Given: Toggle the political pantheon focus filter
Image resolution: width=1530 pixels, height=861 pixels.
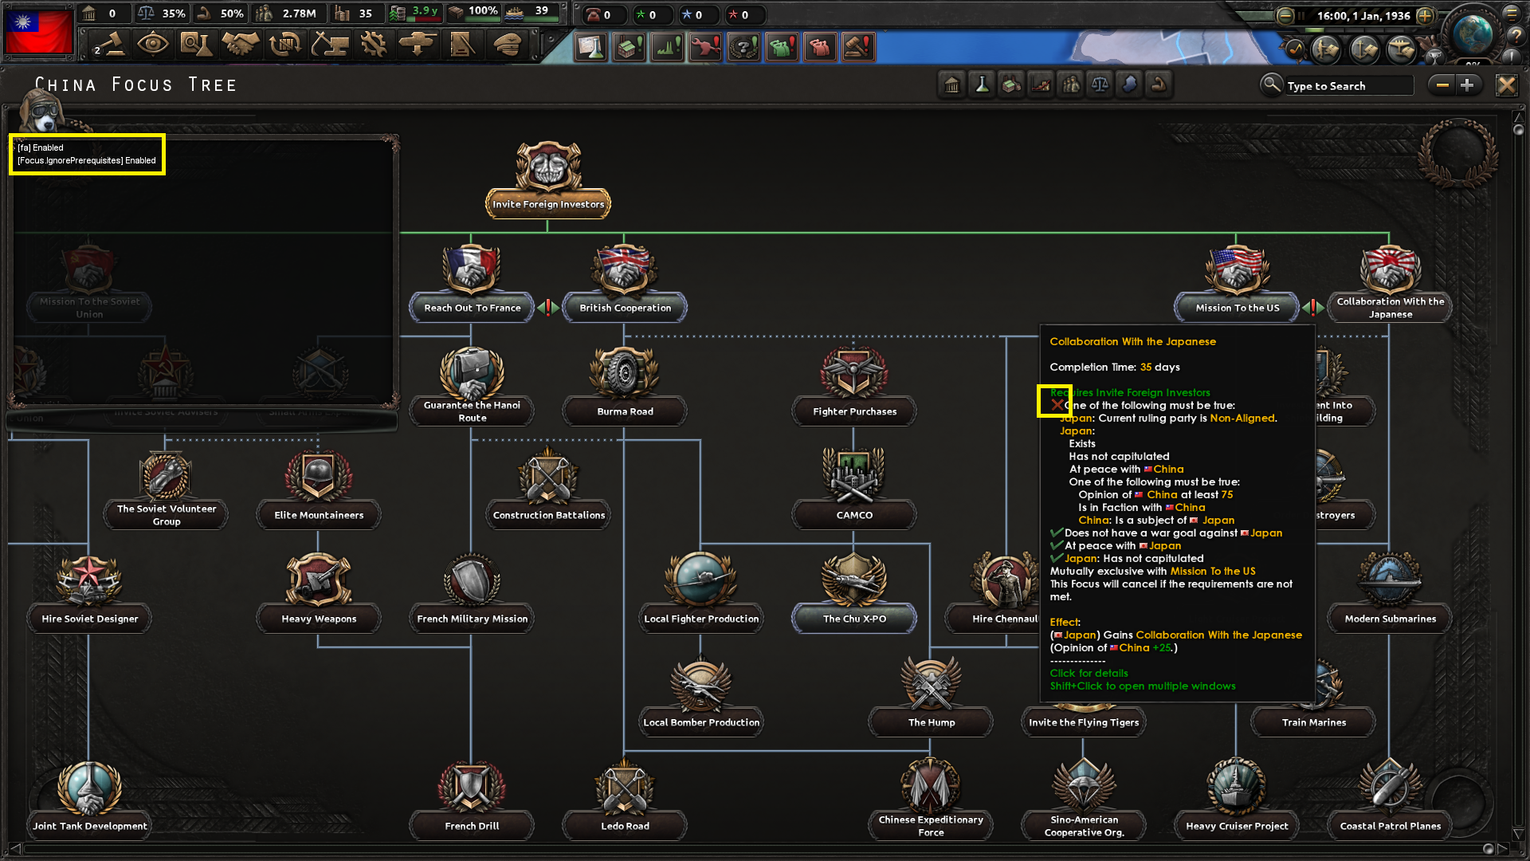Looking at the screenshot, I should tap(952, 85).
